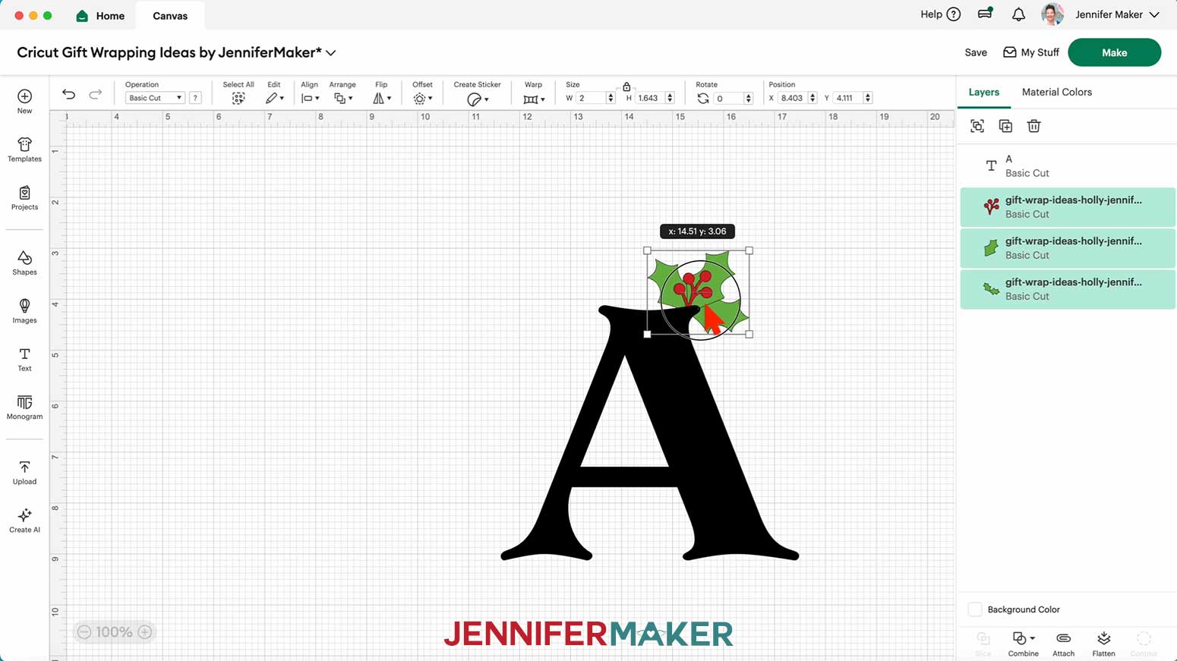Open the Help menu
Image resolution: width=1177 pixels, height=661 pixels.
(x=940, y=14)
